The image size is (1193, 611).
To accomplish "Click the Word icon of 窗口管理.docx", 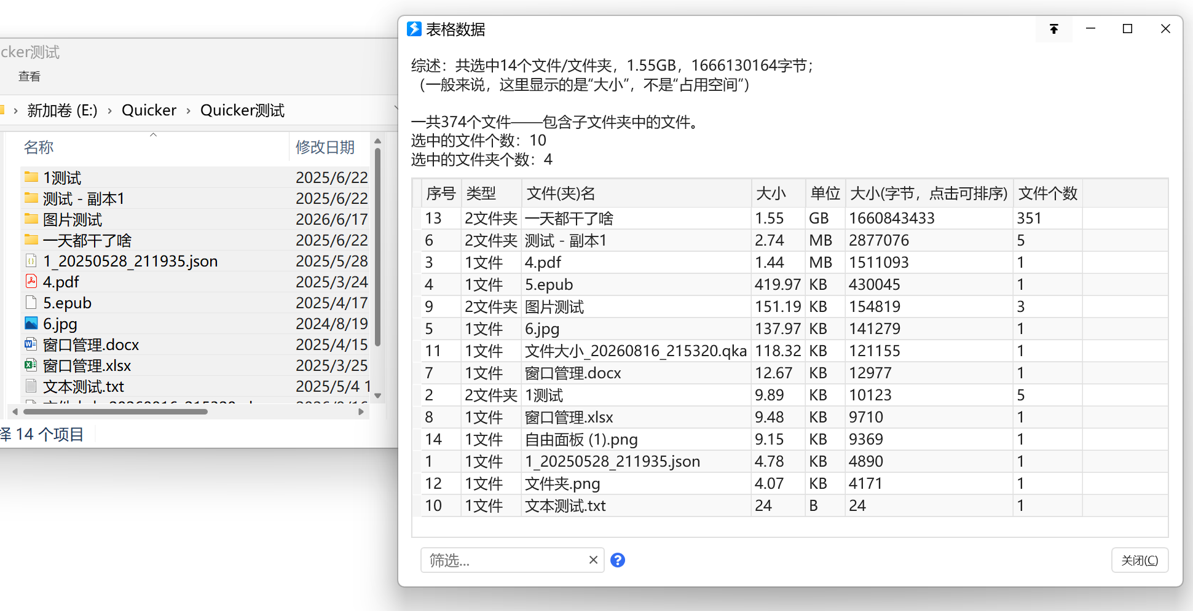I will click(x=31, y=344).
